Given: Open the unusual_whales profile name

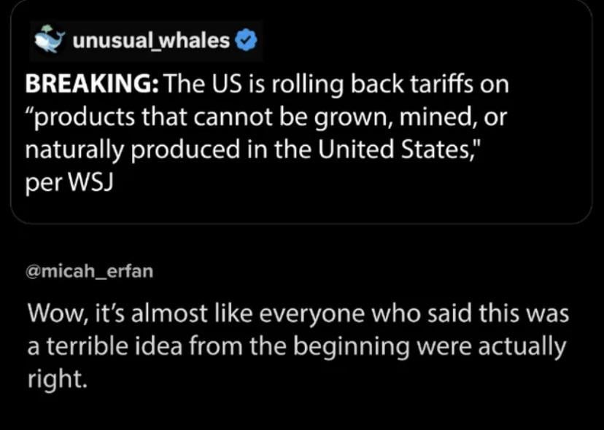Looking at the screenshot, I should pyautogui.click(x=151, y=41).
